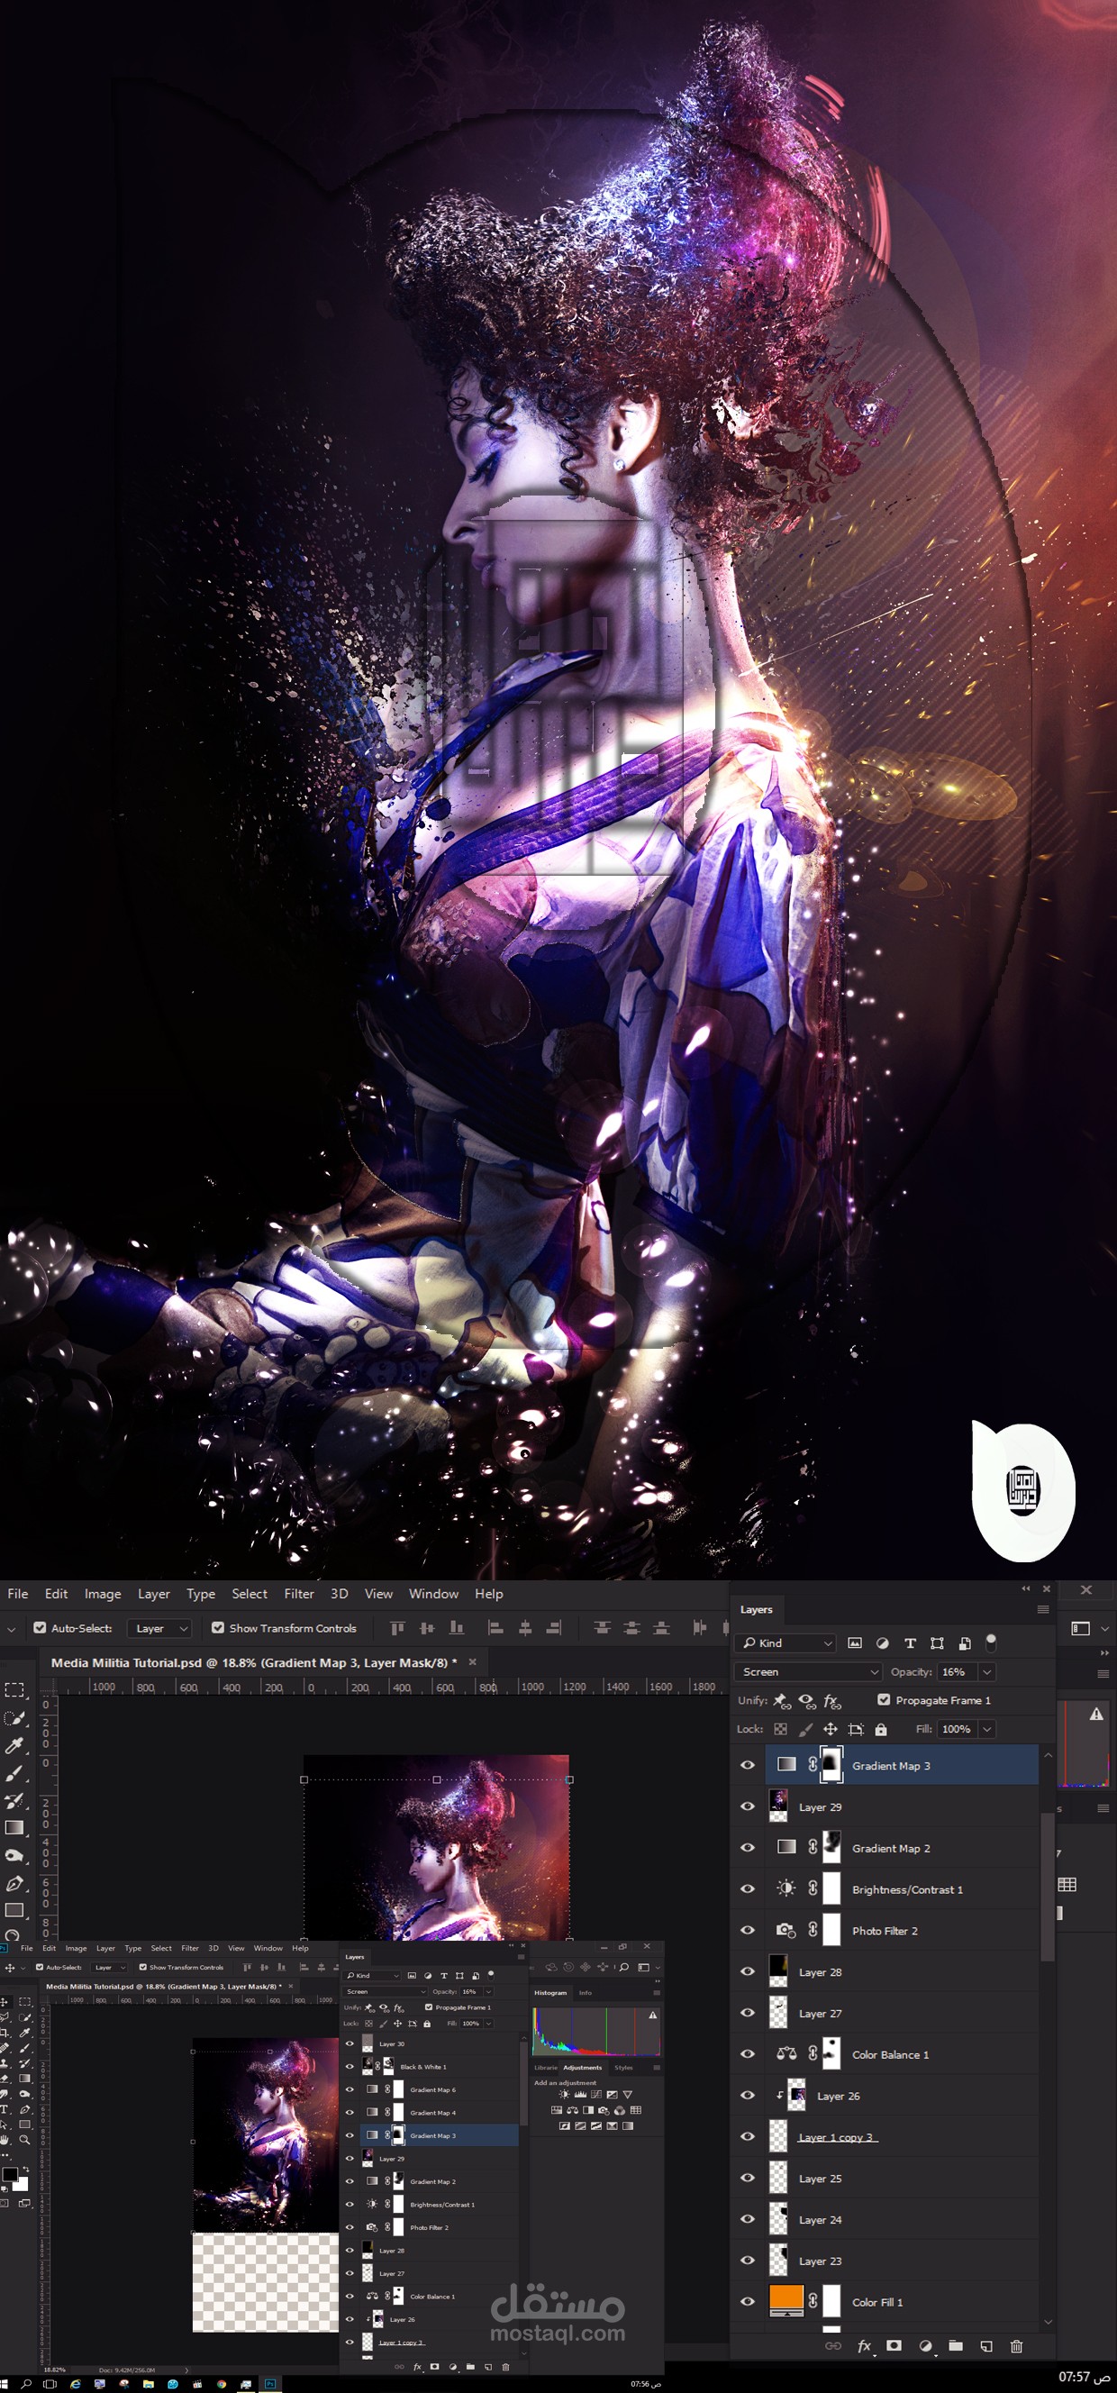
Task: Lock all with padlock icon
Action: [x=881, y=1730]
